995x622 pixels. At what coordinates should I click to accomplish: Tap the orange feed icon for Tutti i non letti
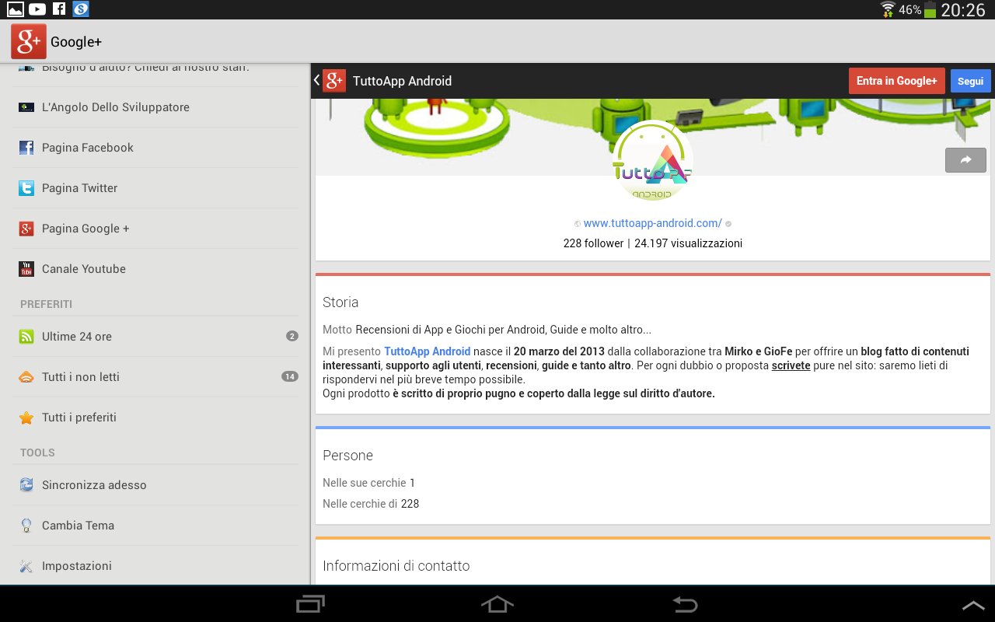[26, 377]
